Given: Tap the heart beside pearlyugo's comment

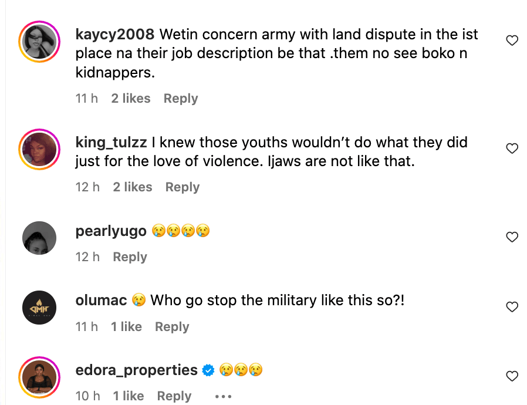Looking at the screenshot, I should pos(512,237).
